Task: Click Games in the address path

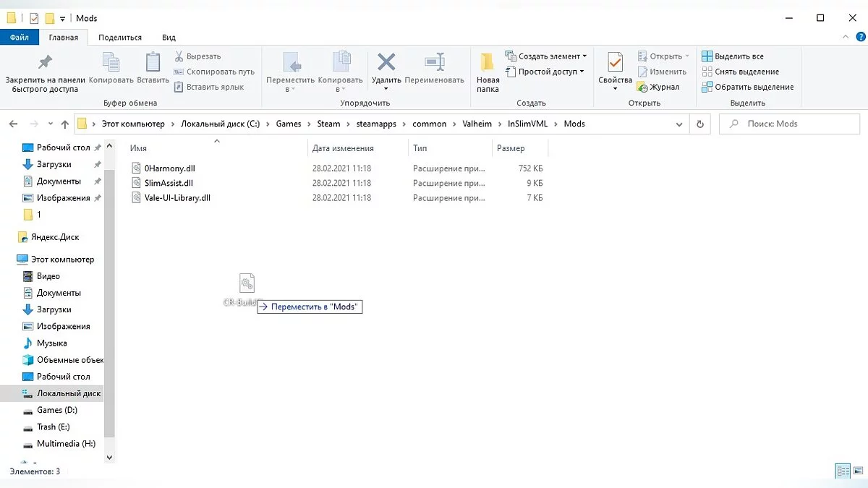Action: [x=289, y=124]
